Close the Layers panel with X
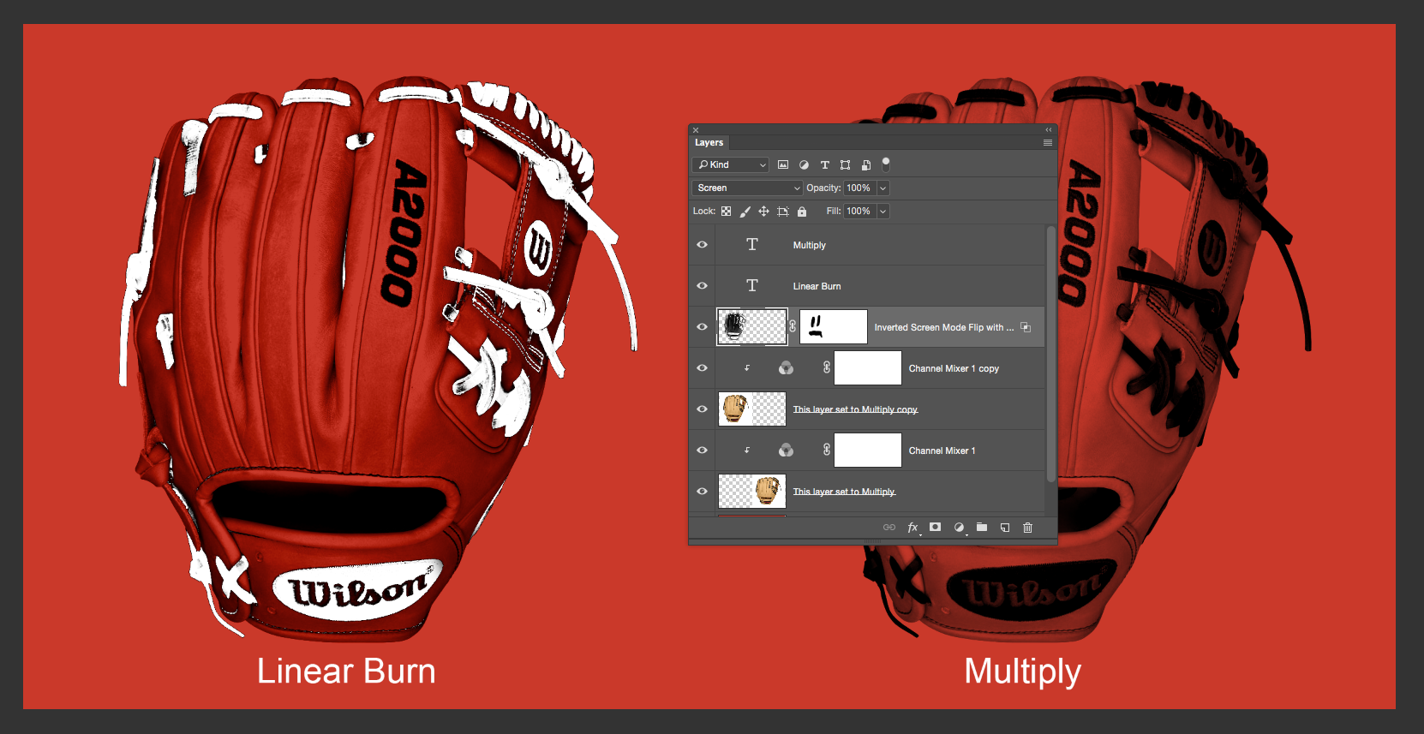 [696, 130]
